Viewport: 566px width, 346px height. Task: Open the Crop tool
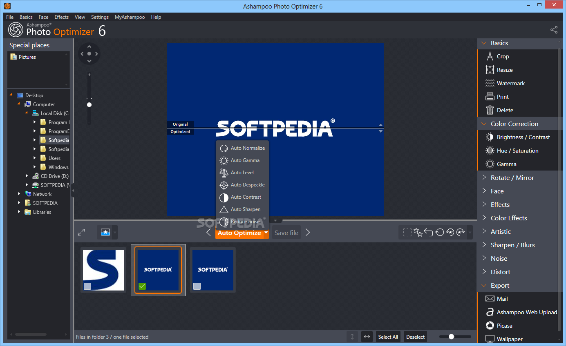497,56
